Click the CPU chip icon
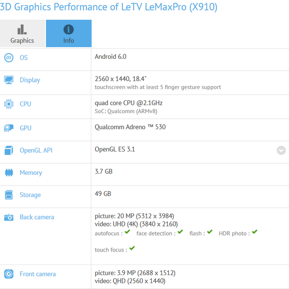 tap(9, 104)
